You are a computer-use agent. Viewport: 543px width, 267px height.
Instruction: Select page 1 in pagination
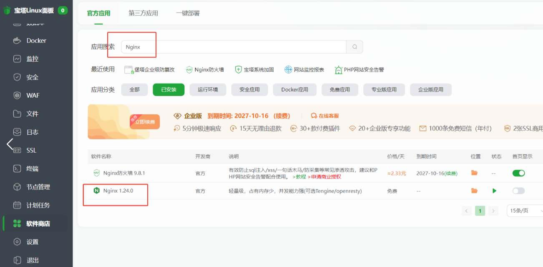click(x=480, y=211)
